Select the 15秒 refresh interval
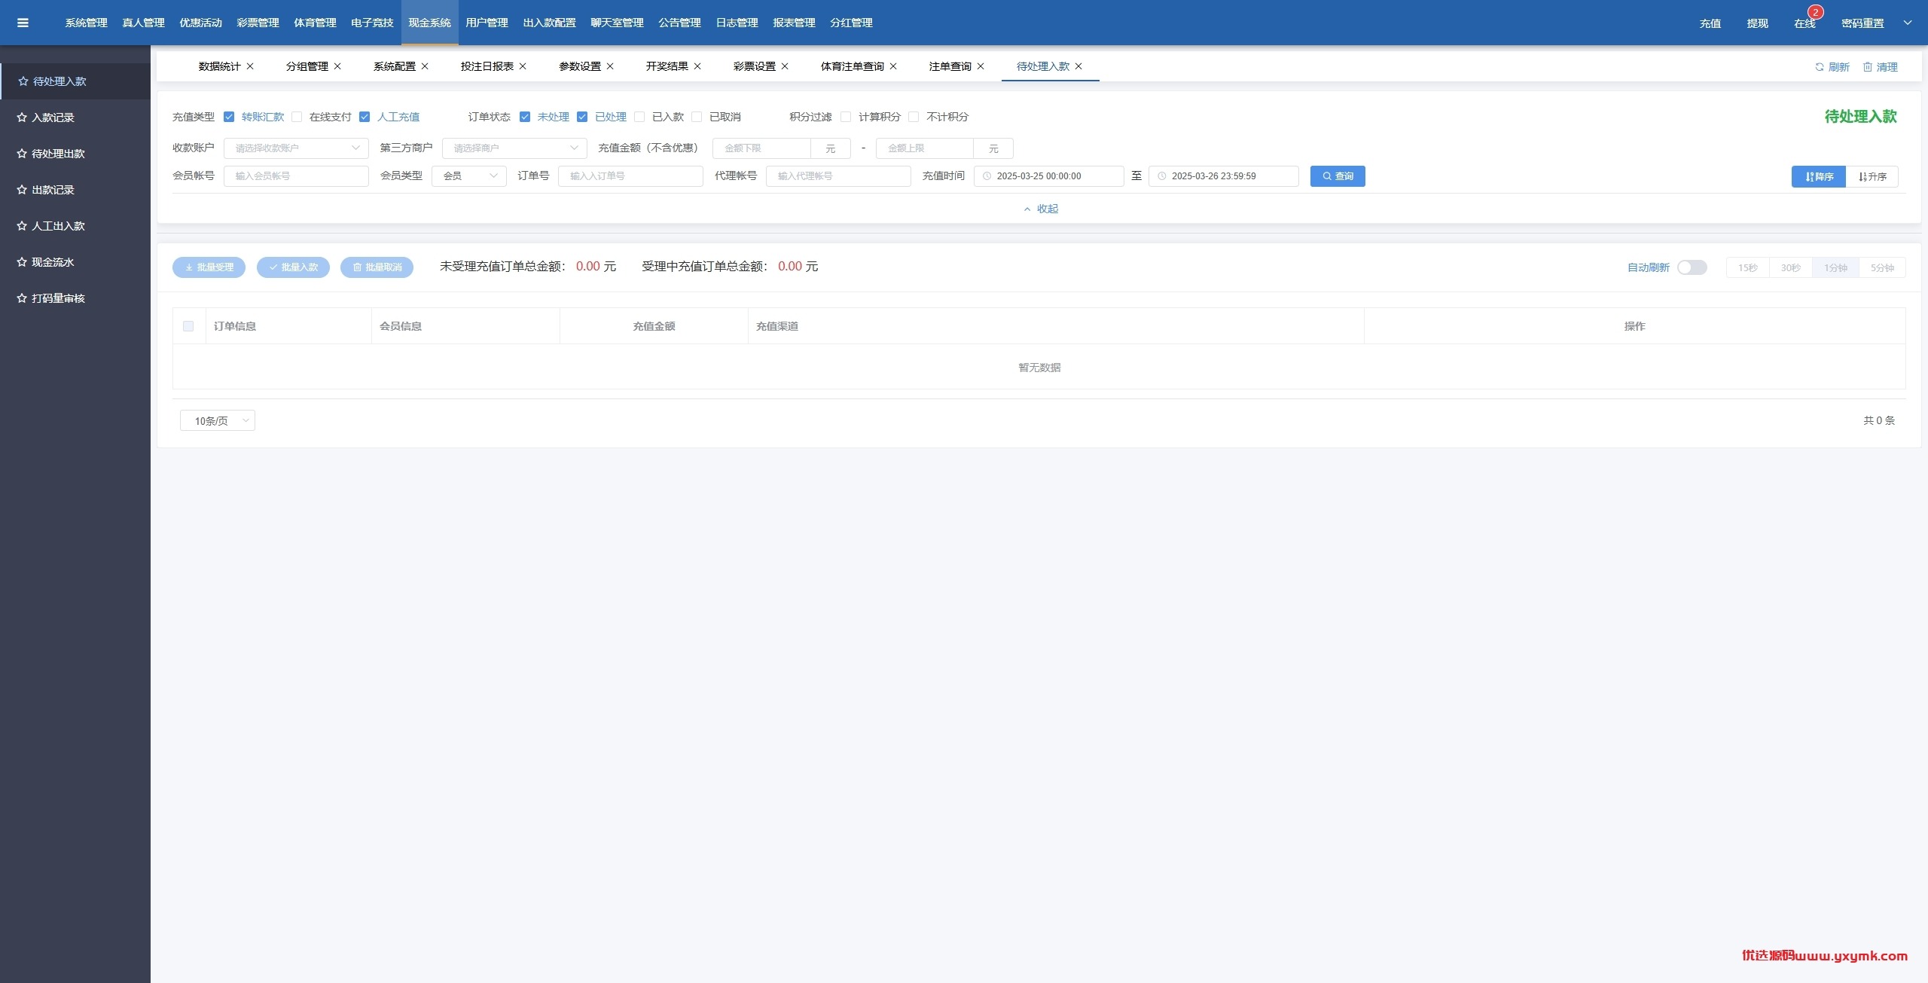 click(1748, 268)
